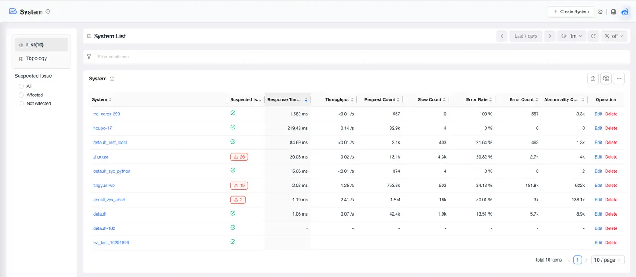The width and height of the screenshot is (636, 277).
Task: Export the system table with the upload icon
Action: tap(593, 79)
